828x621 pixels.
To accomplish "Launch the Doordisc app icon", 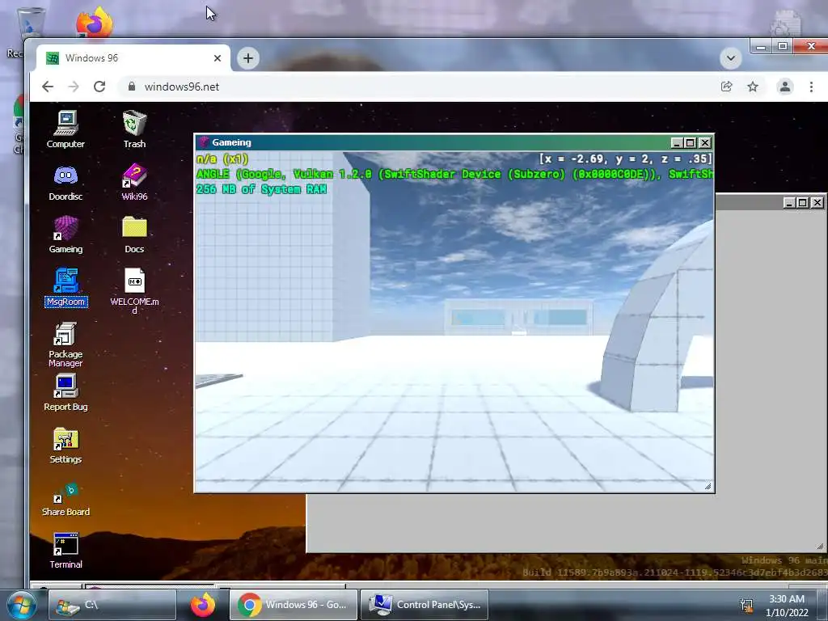I will point(65,182).
